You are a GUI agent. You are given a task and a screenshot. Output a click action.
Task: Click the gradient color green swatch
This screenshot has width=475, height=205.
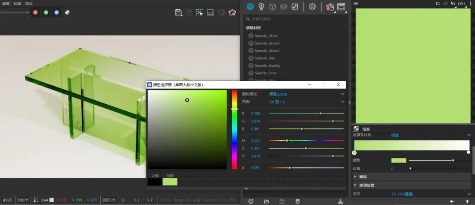coord(398,161)
